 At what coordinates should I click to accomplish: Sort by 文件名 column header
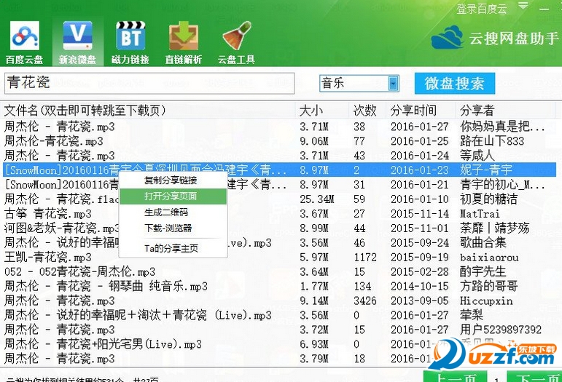pyautogui.click(x=149, y=111)
